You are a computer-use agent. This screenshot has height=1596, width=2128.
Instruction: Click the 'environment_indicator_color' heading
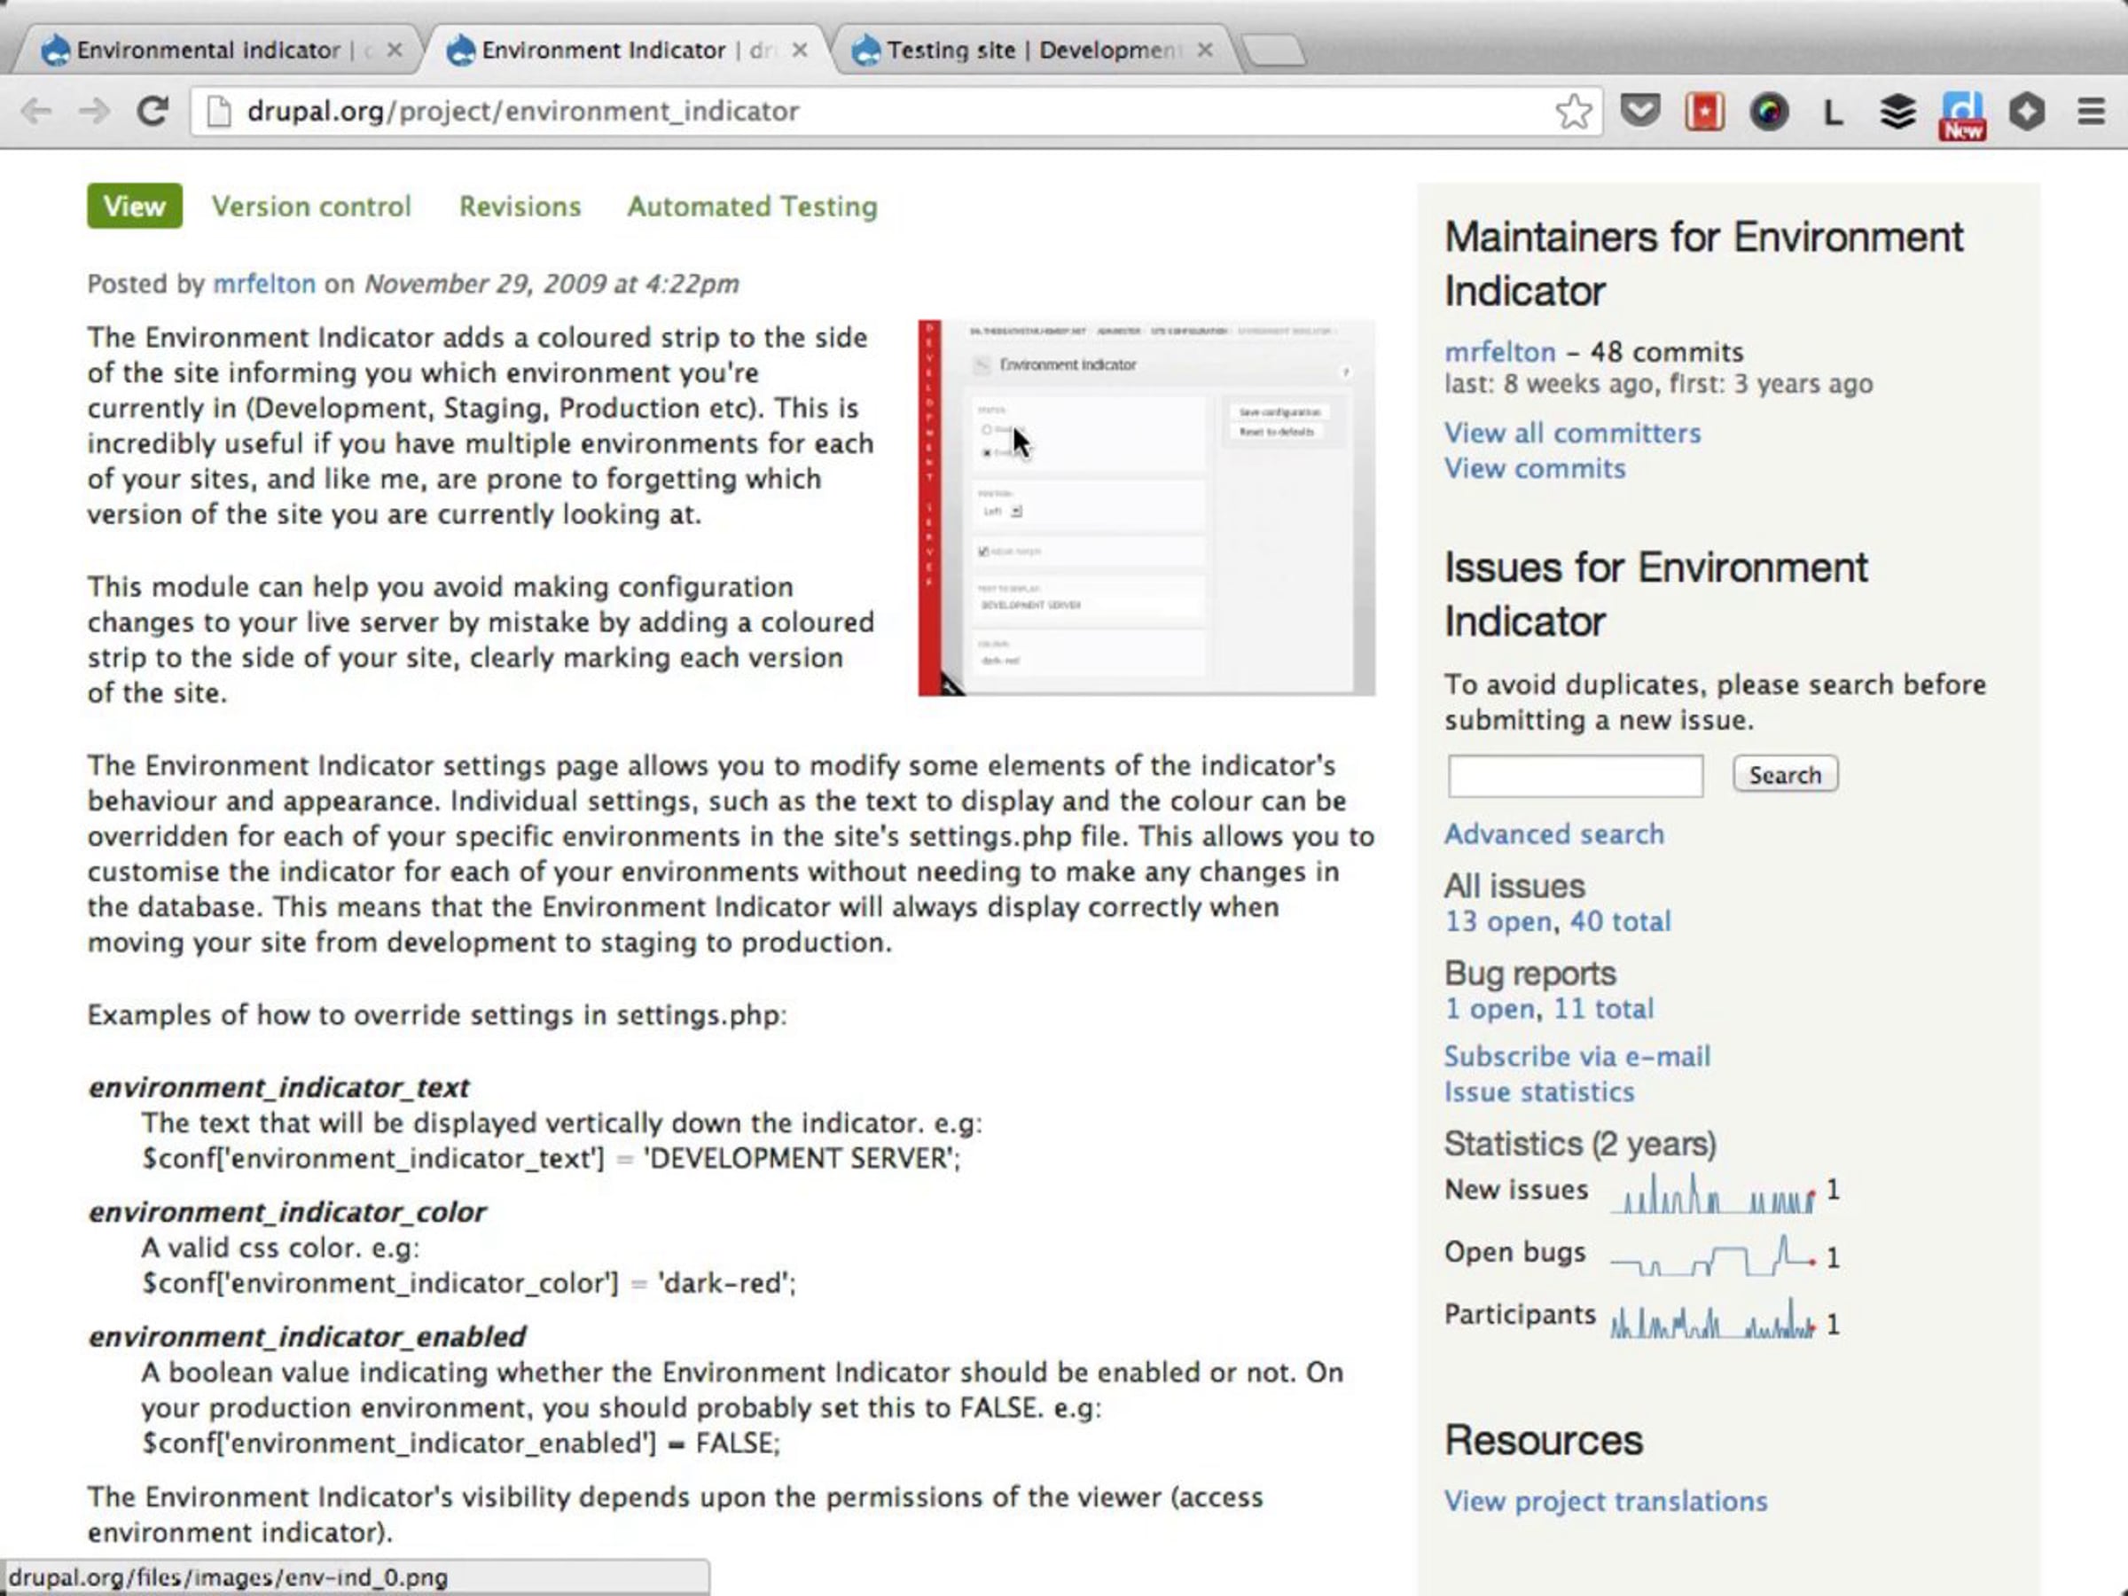point(287,1212)
